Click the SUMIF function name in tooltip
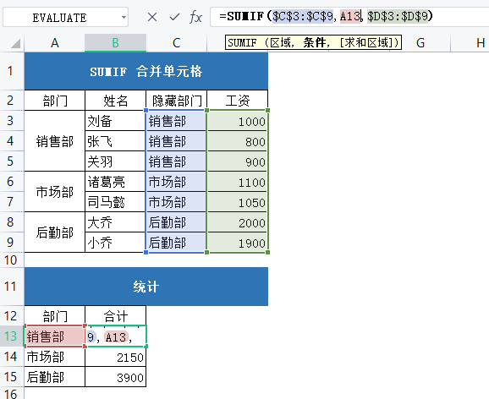Screen dimensions: 489x399 tap(242, 42)
